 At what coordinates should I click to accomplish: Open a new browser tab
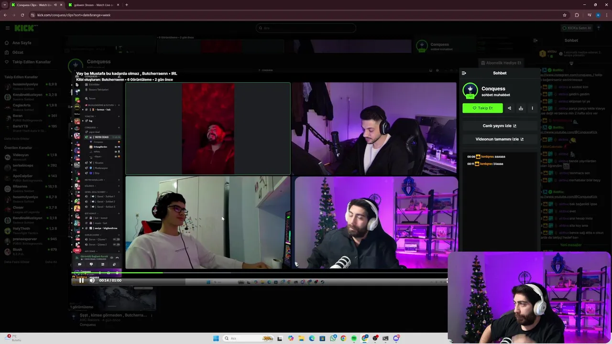pyautogui.click(x=126, y=5)
